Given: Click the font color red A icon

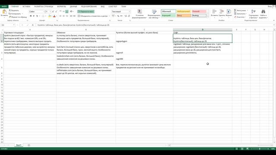Looking at the screenshot, I should 54,16.
